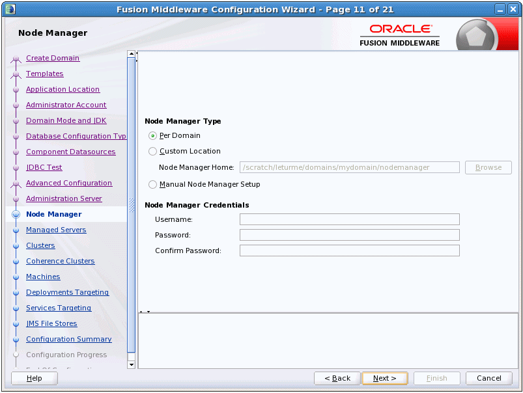
Task: Click scroll up arrow in steps panel
Action: pyautogui.click(x=132, y=53)
